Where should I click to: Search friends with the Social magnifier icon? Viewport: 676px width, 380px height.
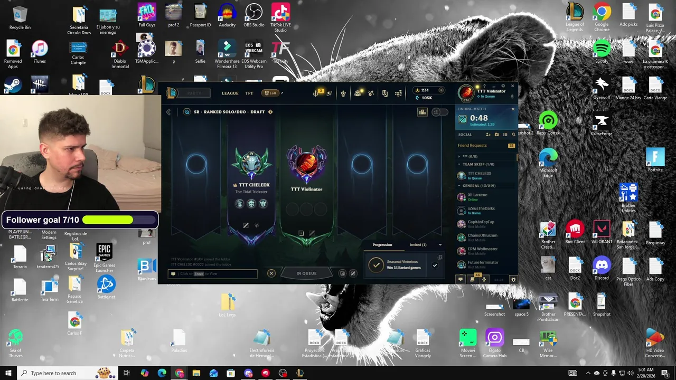coord(513,135)
